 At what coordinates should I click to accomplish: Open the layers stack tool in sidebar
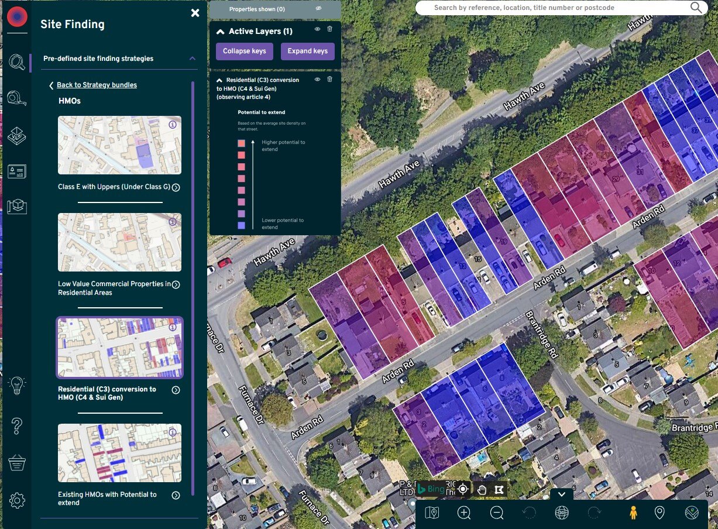tap(16, 135)
